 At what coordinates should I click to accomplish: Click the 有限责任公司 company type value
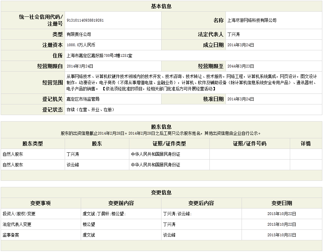tap(79, 35)
